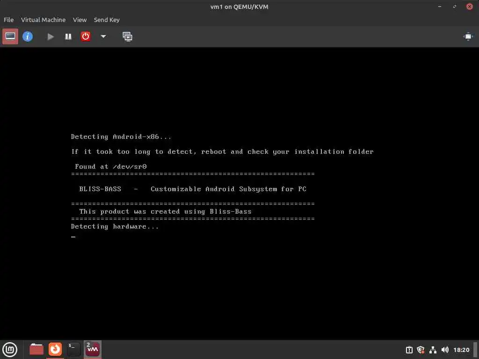
Task: Click the 'Detecting hardware...' console line
Action: coord(115,227)
